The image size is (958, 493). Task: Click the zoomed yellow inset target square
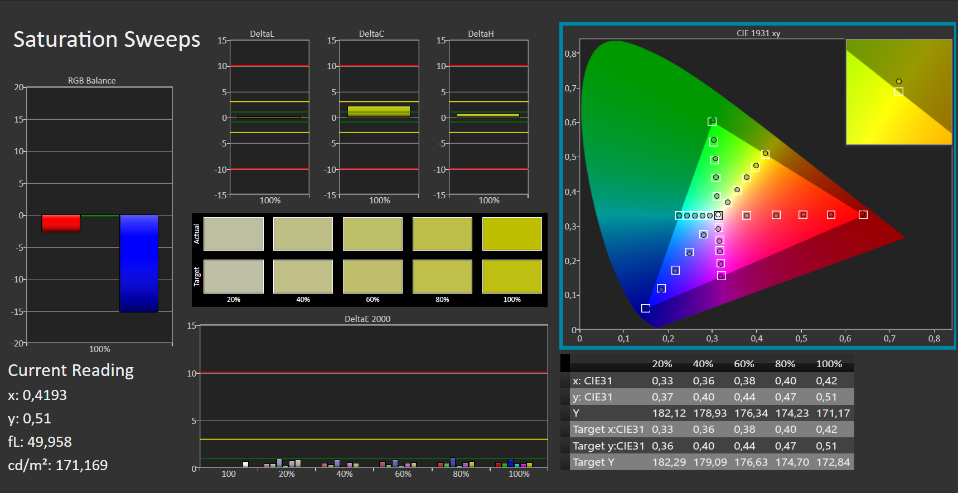[x=898, y=92]
